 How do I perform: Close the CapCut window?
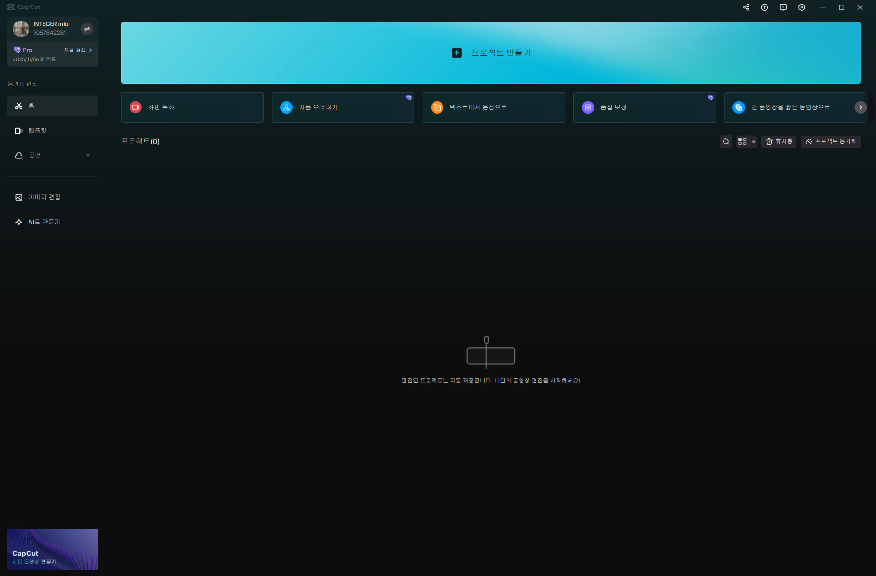(x=860, y=7)
